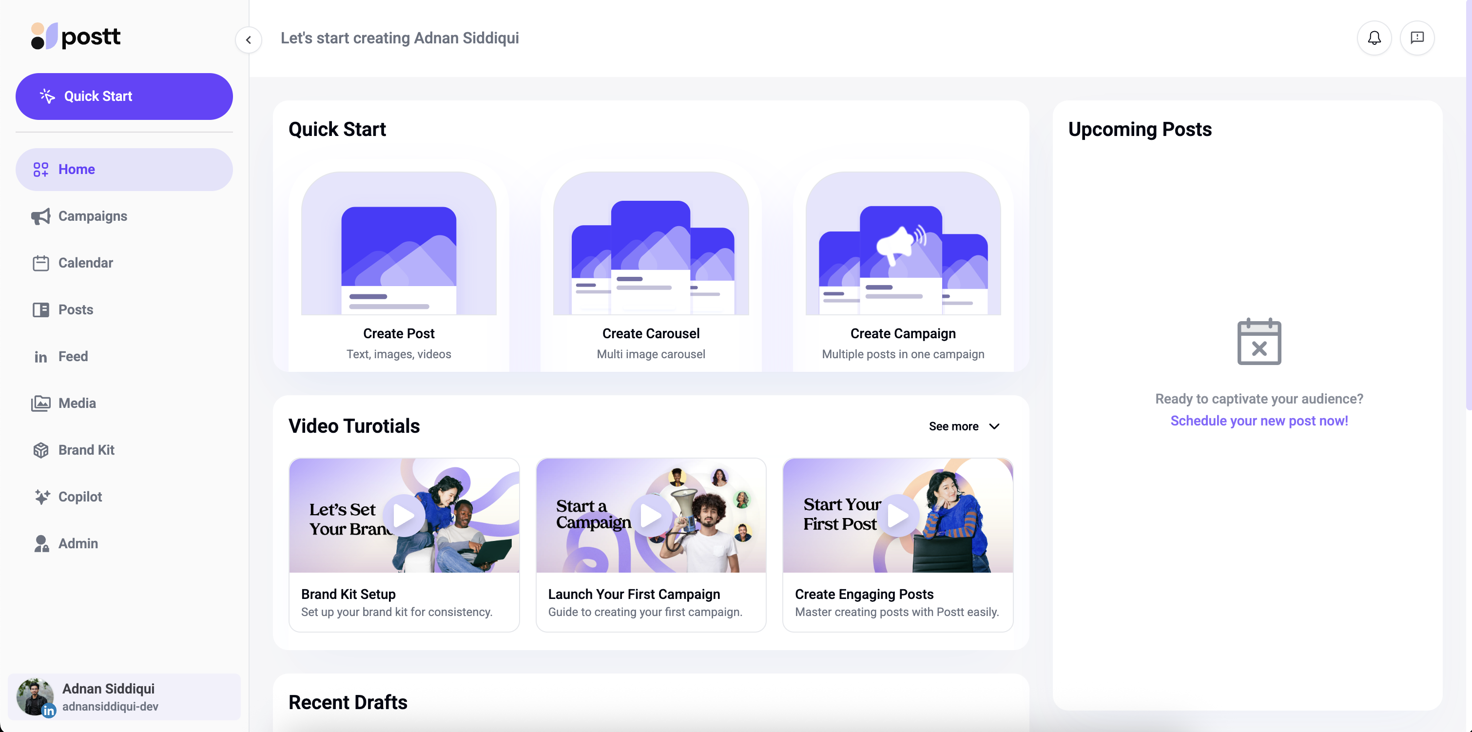Click the Brand Kit Setup title
Viewport: 1472px width, 732px height.
click(x=349, y=594)
